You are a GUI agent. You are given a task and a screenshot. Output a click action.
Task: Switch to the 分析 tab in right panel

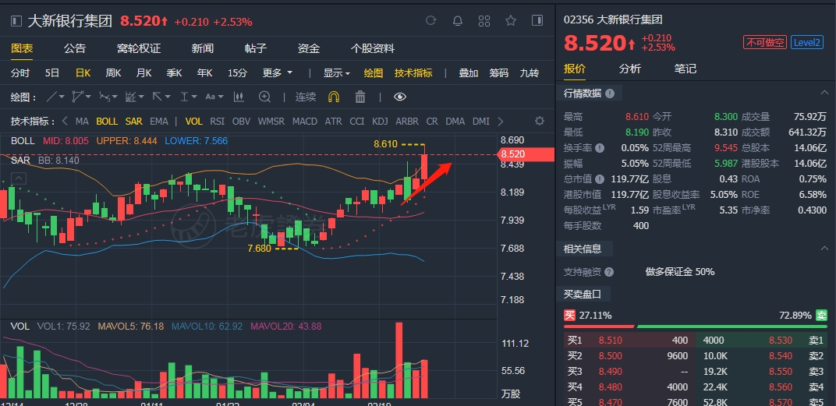point(629,69)
